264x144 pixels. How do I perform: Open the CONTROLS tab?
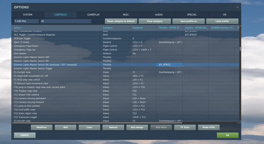[60, 15]
